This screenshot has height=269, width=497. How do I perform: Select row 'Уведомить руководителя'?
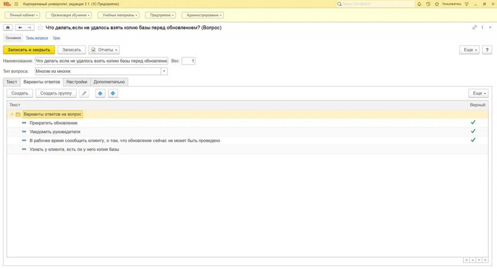(x=247, y=132)
